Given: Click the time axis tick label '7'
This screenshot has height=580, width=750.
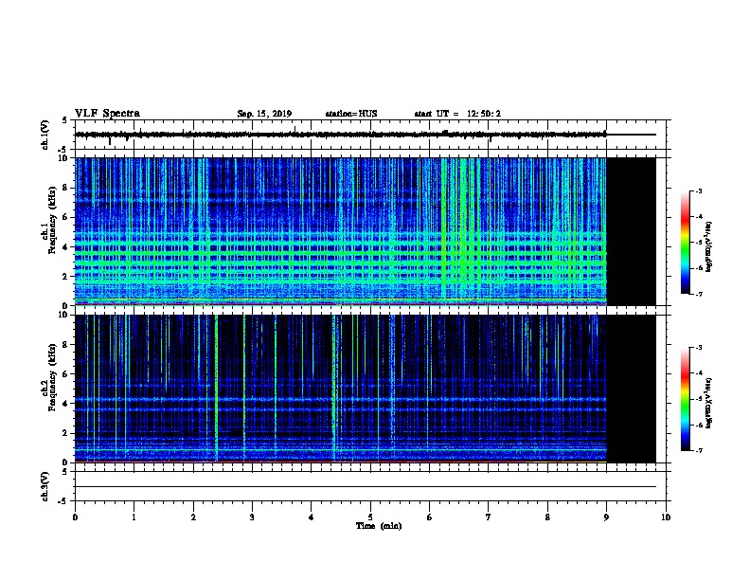Looking at the screenshot, I should pyautogui.click(x=489, y=517).
